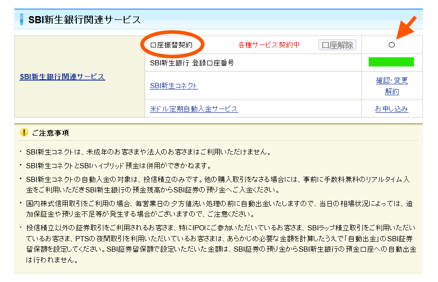Select the 口座振替契約 label text

(171, 45)
